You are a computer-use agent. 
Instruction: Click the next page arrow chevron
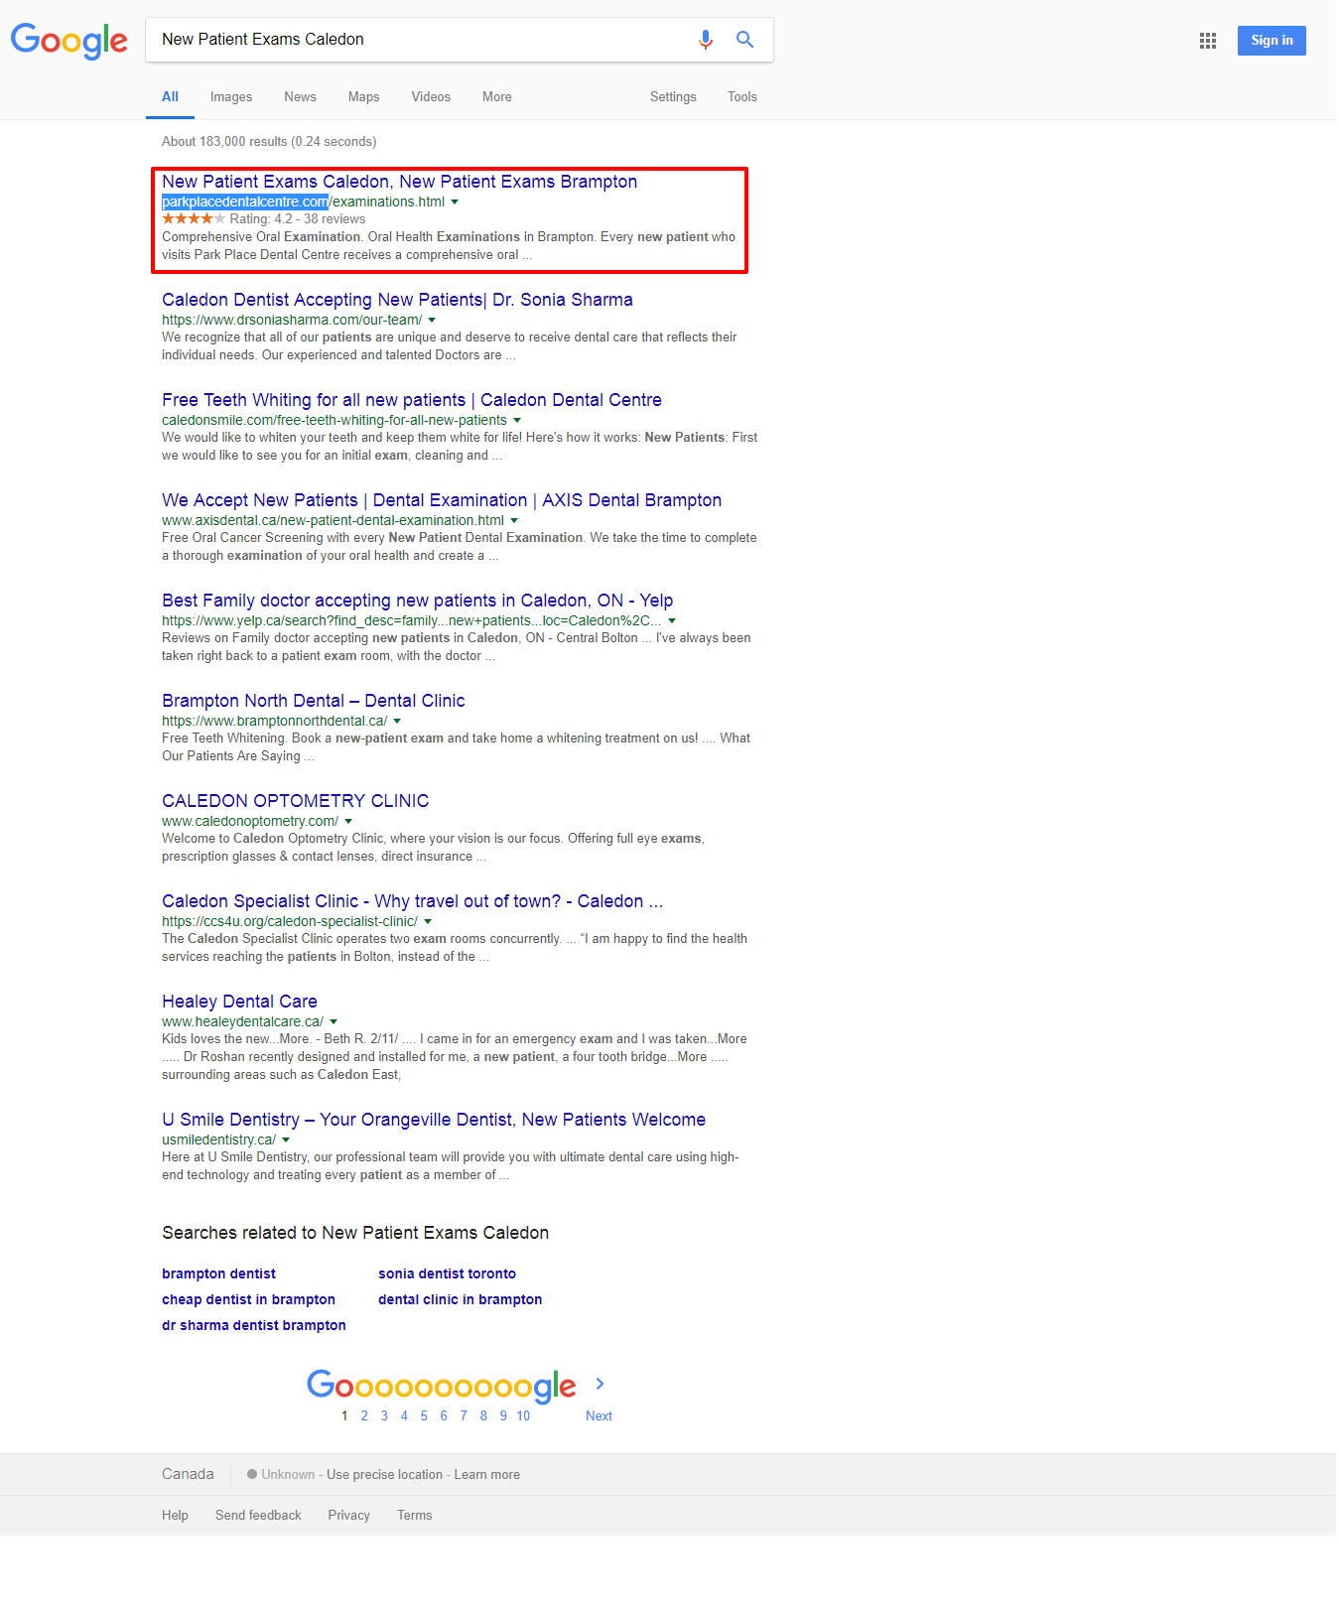[600, 1384]
